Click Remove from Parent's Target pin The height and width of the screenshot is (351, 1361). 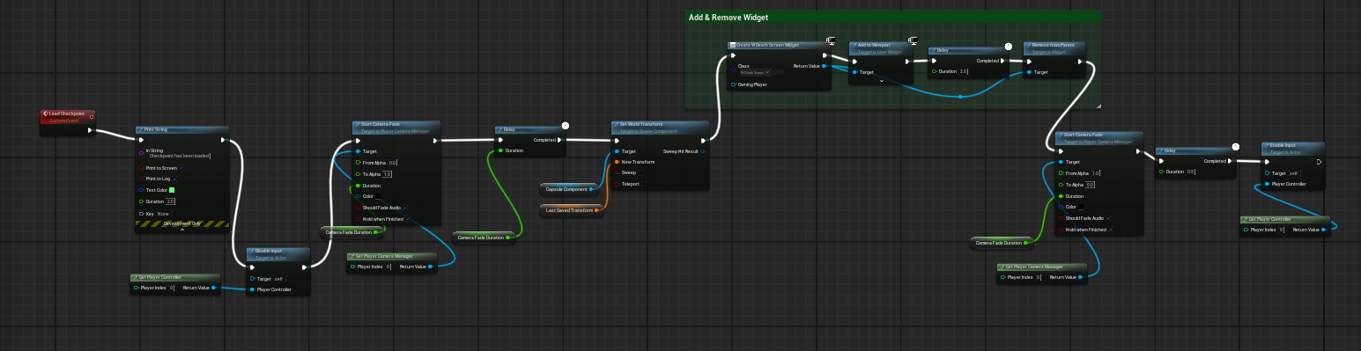1029,72
